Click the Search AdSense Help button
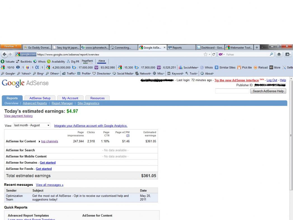Image resolution: width=293 pixels, height=220 pixels. [x=268, y=91]
